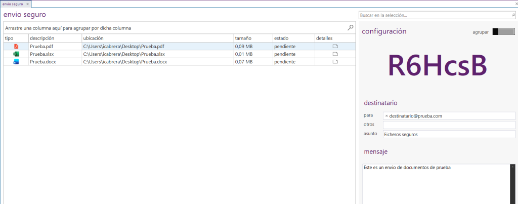This screenshot has width=518, height=204.
Task: Select the 'Prueba.docx' description cell
Action: point(55,61)
